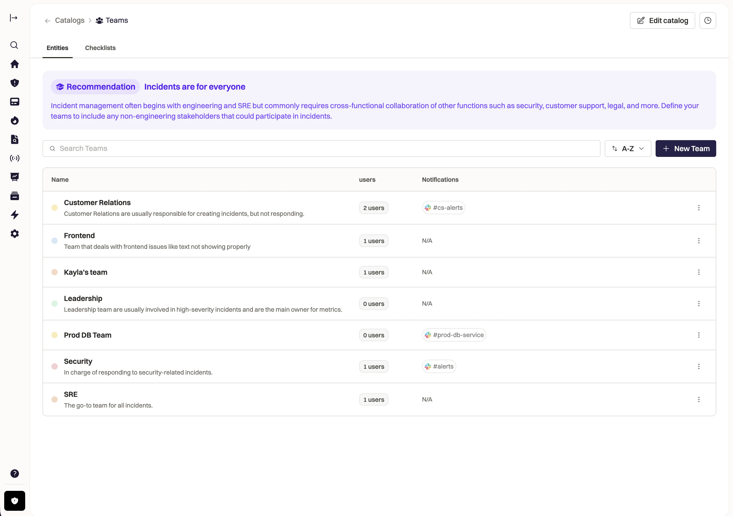This screenshot has width=733, height=516.
Task: Open the help question mark icon
Action: [14, 474]
